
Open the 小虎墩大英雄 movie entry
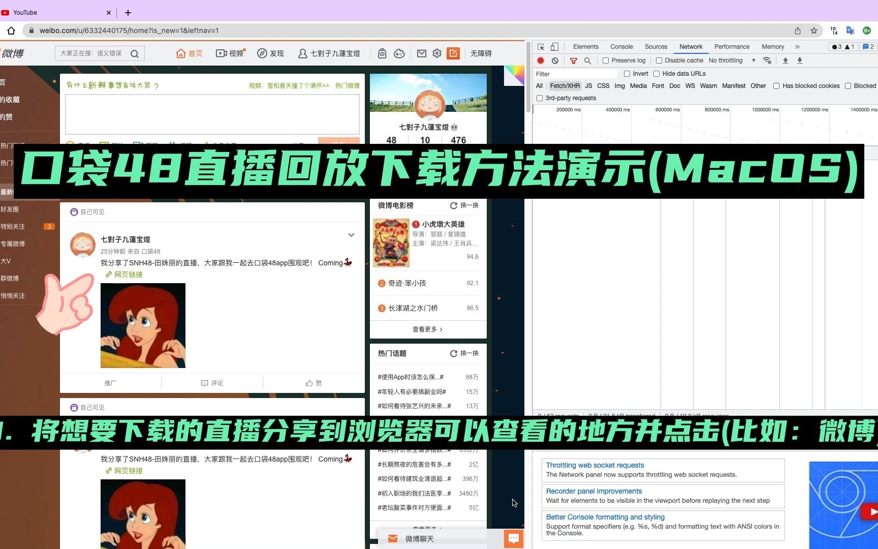tap(443, 224)
